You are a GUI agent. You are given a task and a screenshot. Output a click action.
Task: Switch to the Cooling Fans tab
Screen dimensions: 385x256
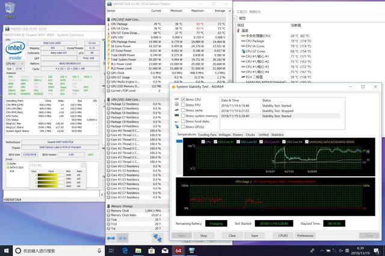pos(208,134)
